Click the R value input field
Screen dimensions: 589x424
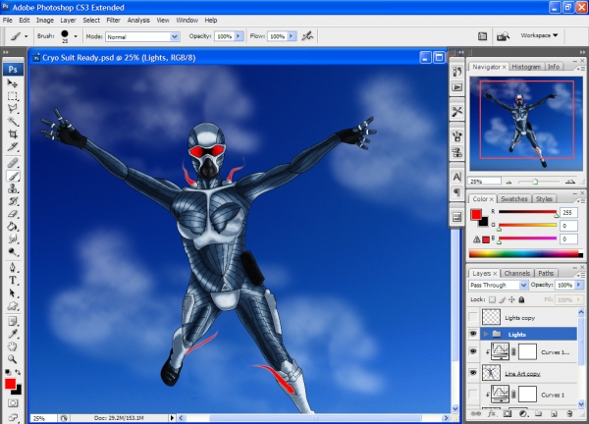(568, 213)
